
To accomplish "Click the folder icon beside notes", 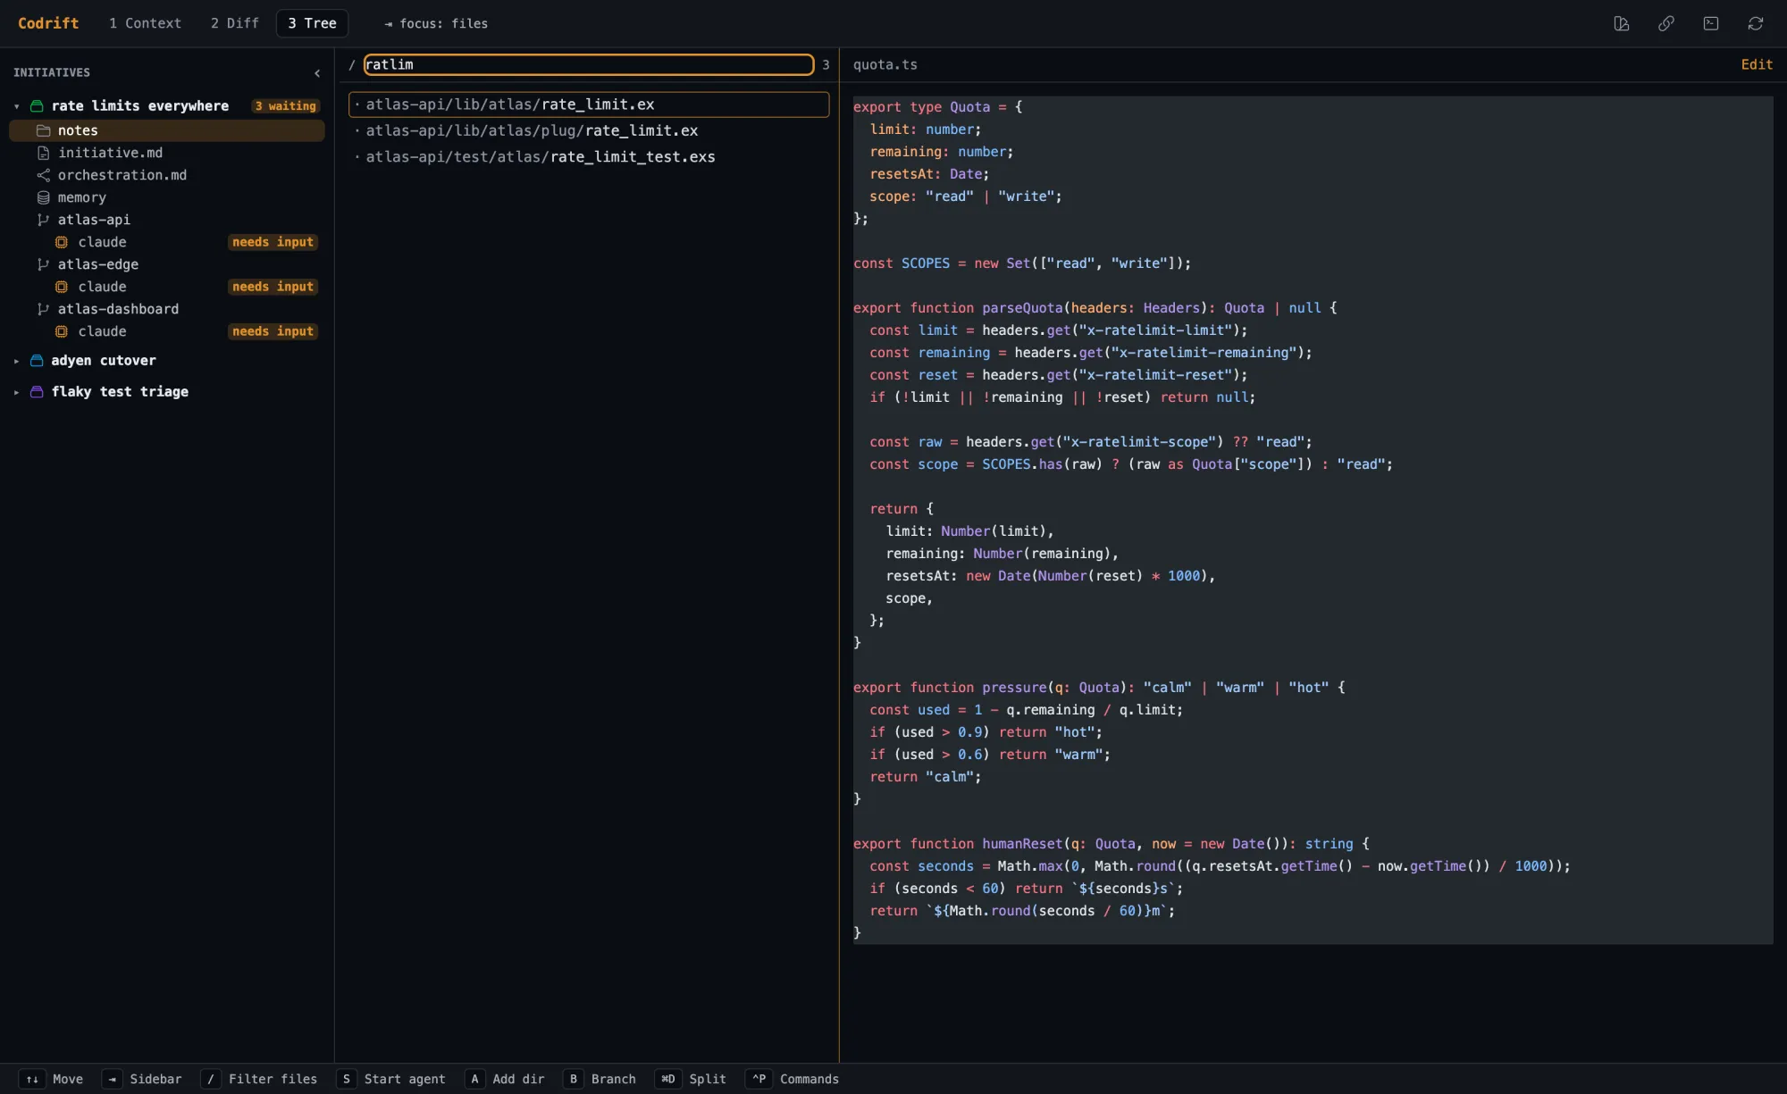I will (43, 130).
